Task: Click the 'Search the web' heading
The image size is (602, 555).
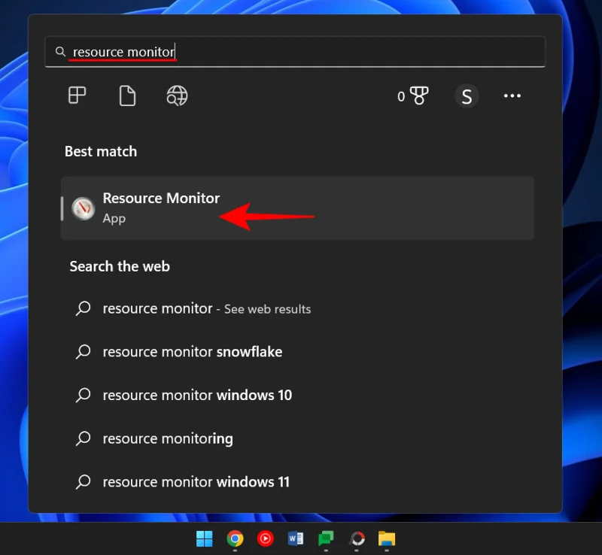Action: [x=120, y=266]
